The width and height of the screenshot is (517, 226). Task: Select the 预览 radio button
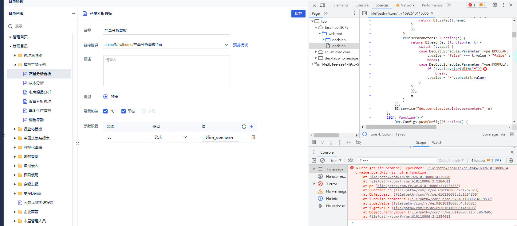coord(106,97)
